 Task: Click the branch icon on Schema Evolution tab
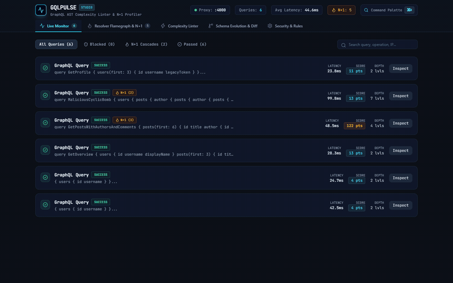point(211,26)
